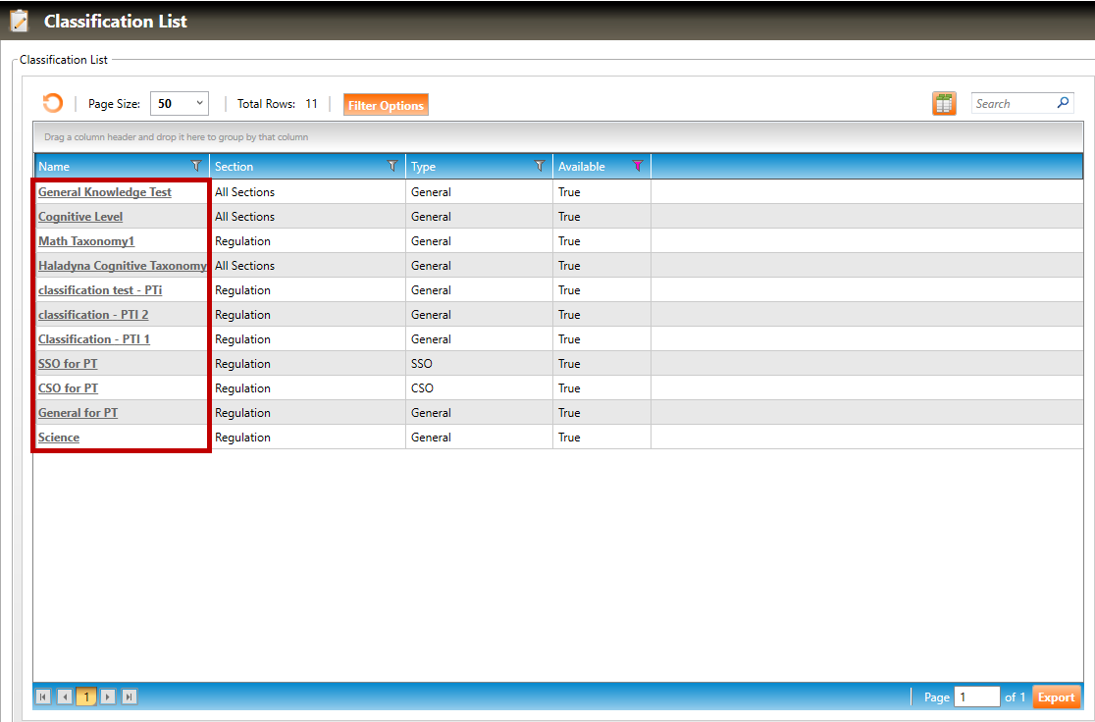The image size is (1095, 722).
Task: Go to previous page in pager
Action: click(x=65, y=696)
